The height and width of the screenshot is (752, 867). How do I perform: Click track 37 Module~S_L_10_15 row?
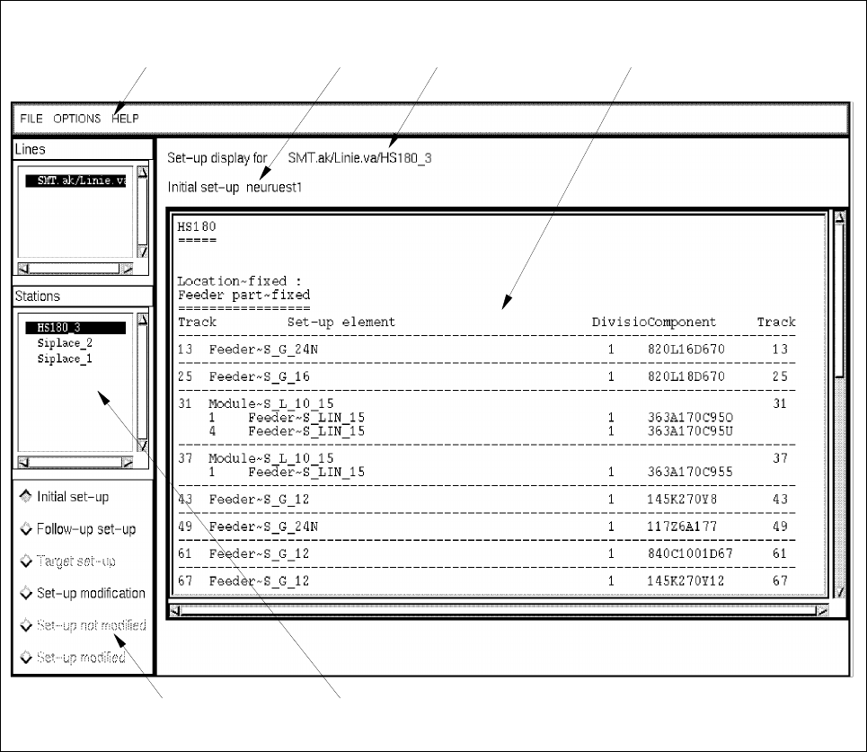coord(487,458)
